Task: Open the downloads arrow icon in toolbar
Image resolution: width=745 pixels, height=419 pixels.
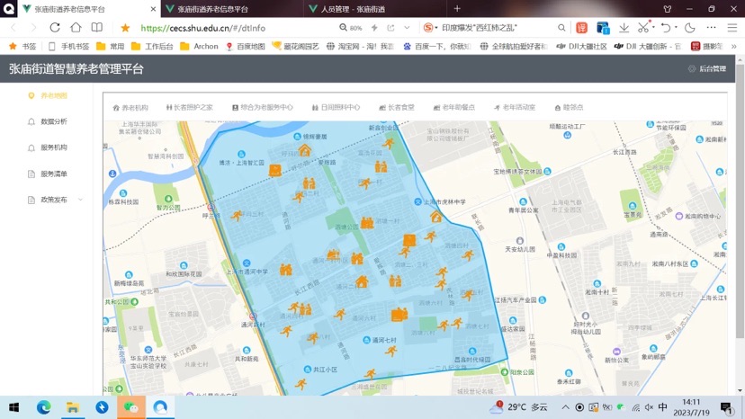Action: [624, 28]
